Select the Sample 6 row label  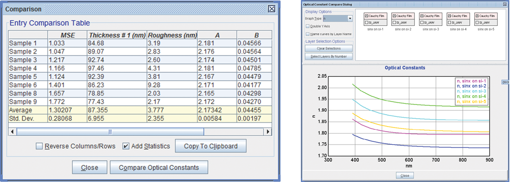click(x=28, y=85)
